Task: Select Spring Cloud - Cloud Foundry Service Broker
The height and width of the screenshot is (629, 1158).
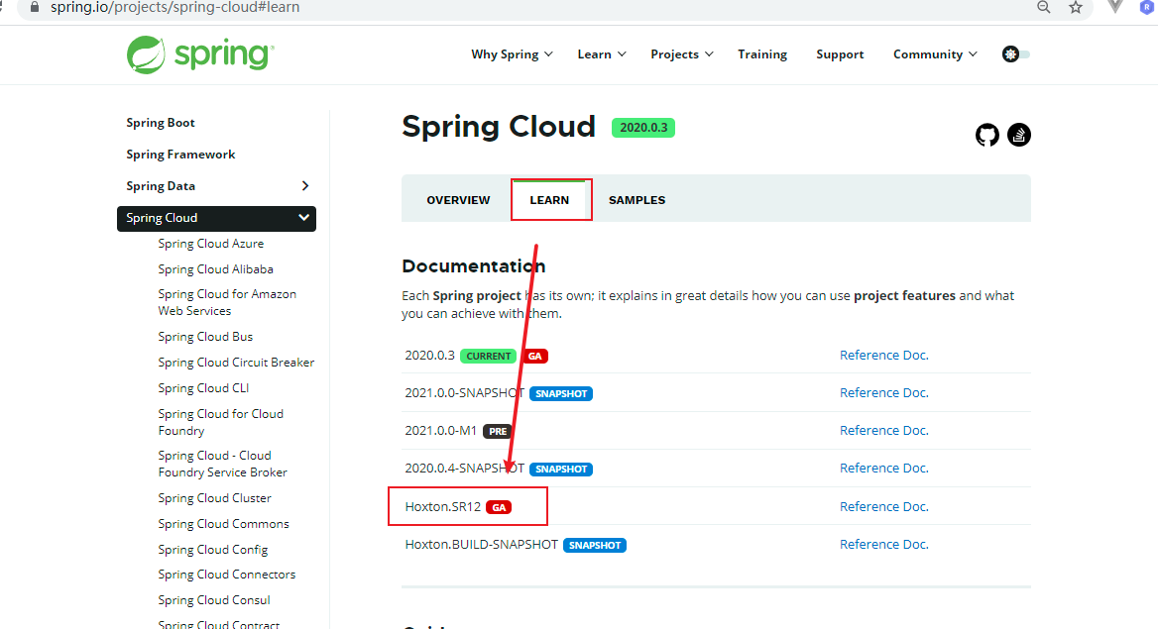Action: (x=222, y=464)
